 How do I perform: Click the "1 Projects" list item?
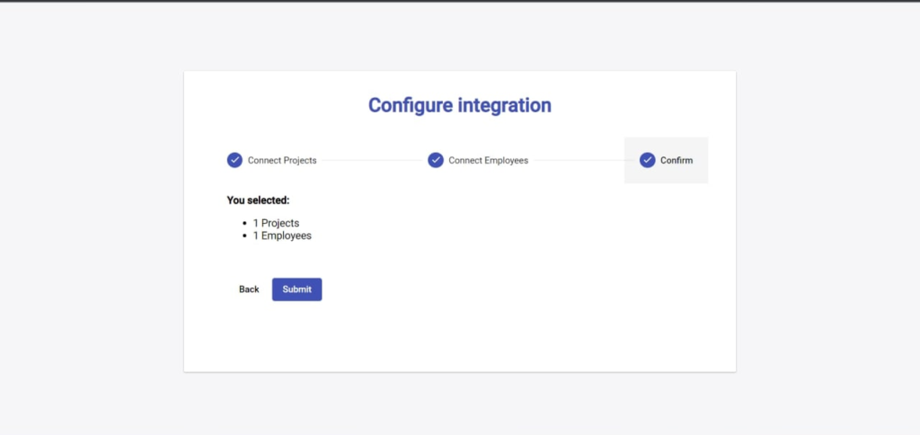pos(276,223)
